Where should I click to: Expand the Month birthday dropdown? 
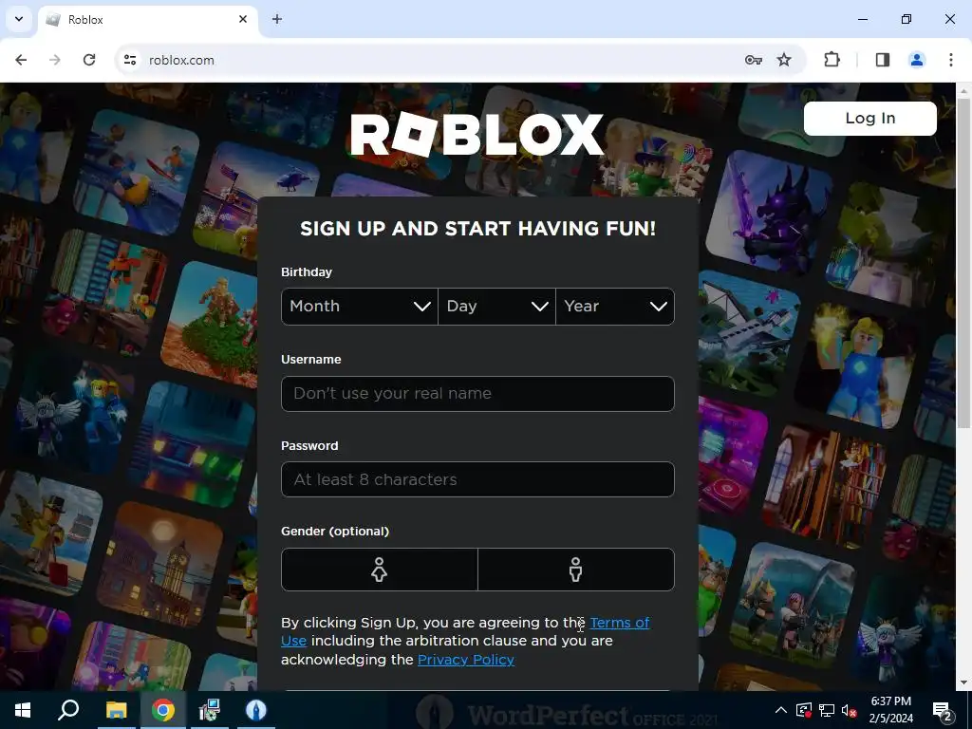point(360,307)
